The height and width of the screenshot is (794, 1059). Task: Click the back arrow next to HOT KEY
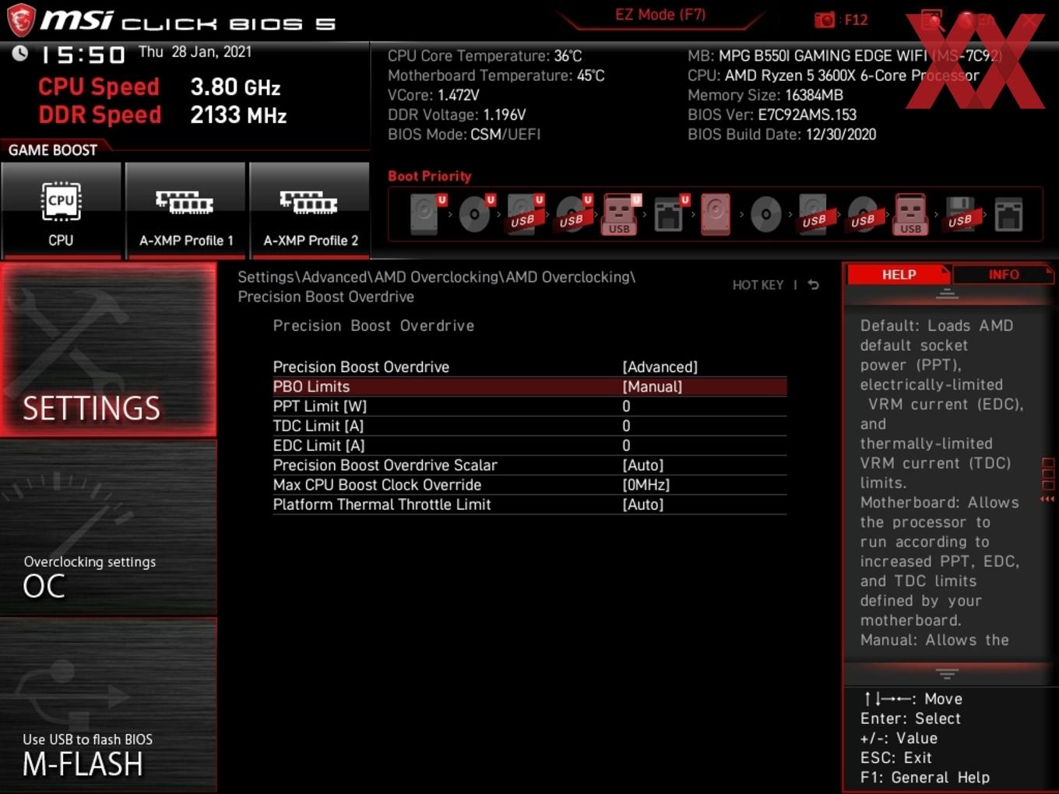tap(814, 285)
